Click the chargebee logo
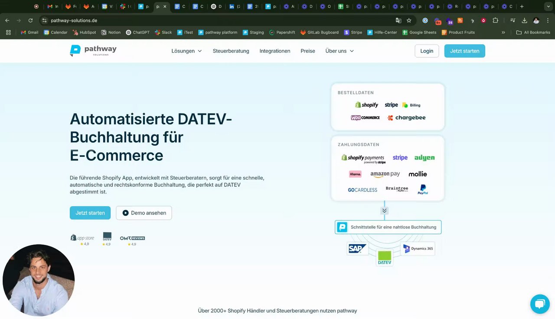Image resolution: width=555 pixels, height=319 pixels. (406, 117)
